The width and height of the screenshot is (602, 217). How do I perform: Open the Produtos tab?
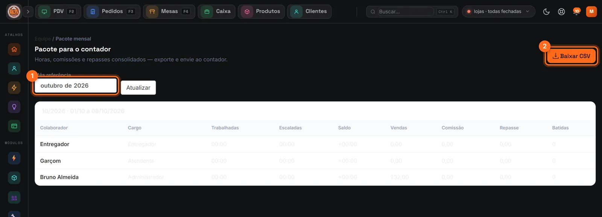[x=261, y=12]
